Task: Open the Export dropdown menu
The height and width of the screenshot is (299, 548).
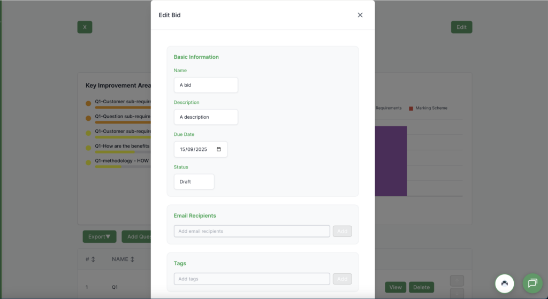Action: click(x=100, y=236)
